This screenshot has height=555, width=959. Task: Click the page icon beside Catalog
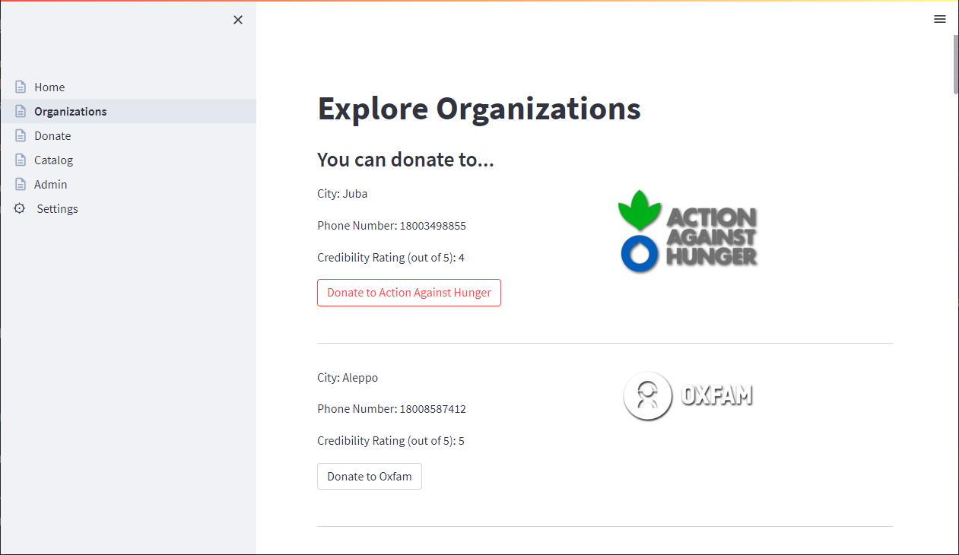21,160
